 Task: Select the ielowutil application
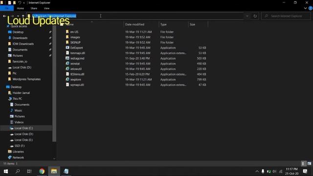[x=76, y=69]
